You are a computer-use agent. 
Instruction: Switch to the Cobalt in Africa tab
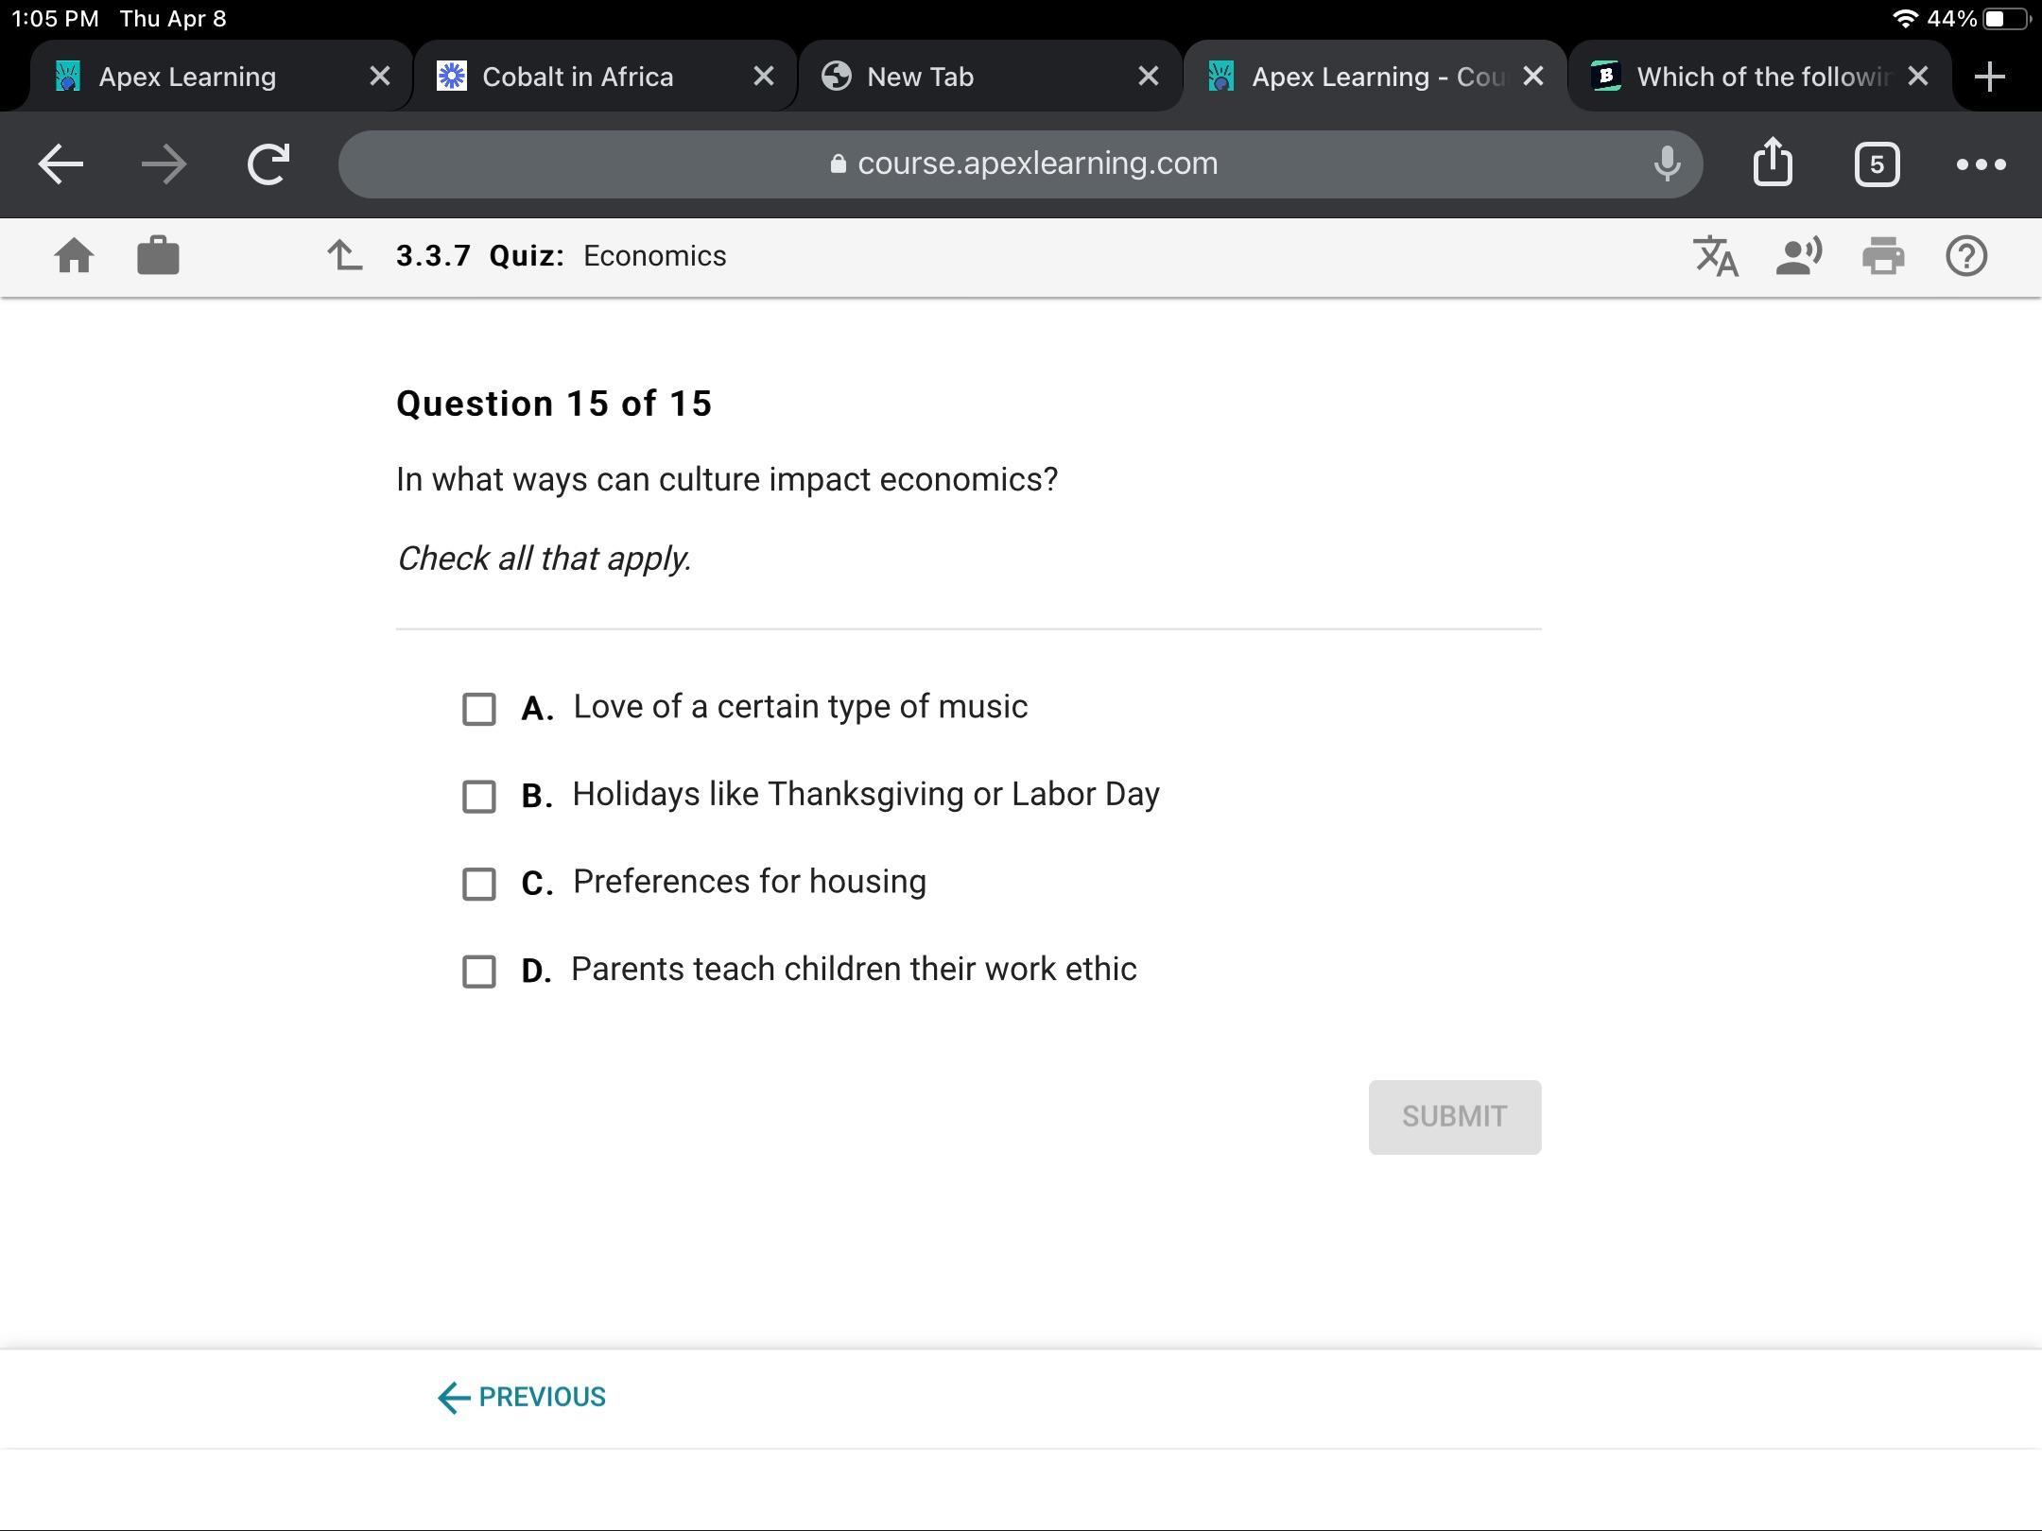point(578,77)
